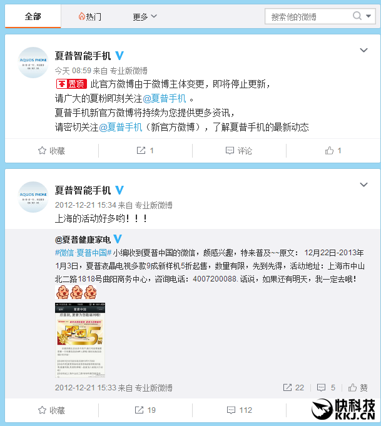Open the first post's options chevron
Screen dimensions: 381x426
(x=363, y=50)
